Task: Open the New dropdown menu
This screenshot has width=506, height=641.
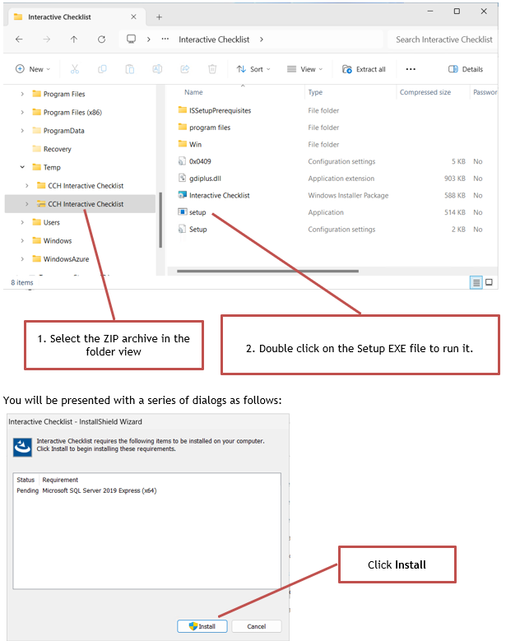Action: [33, 69]
